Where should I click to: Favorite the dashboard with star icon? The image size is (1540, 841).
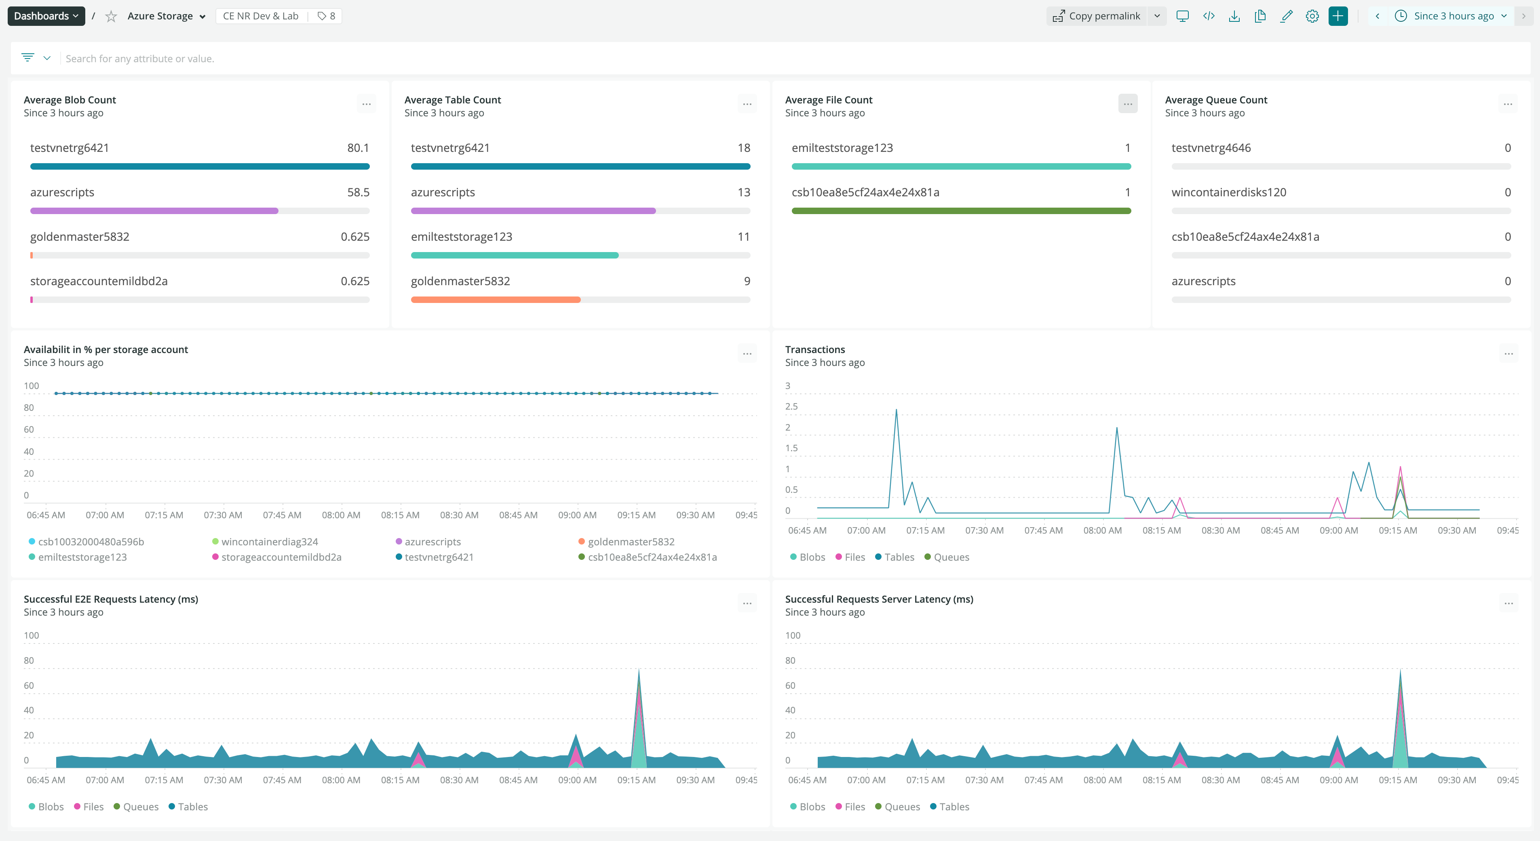pos(111,16)
